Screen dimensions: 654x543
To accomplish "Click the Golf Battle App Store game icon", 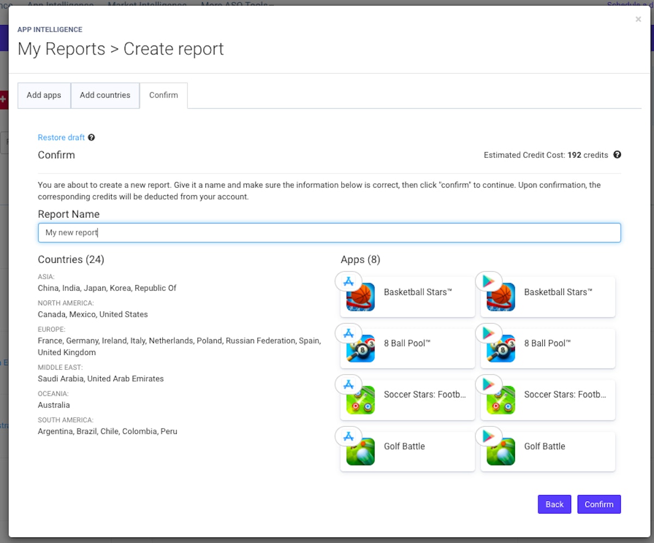I will click(361, 452).
